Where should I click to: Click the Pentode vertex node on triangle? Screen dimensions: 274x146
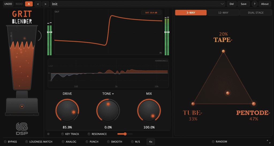point(254,104)
